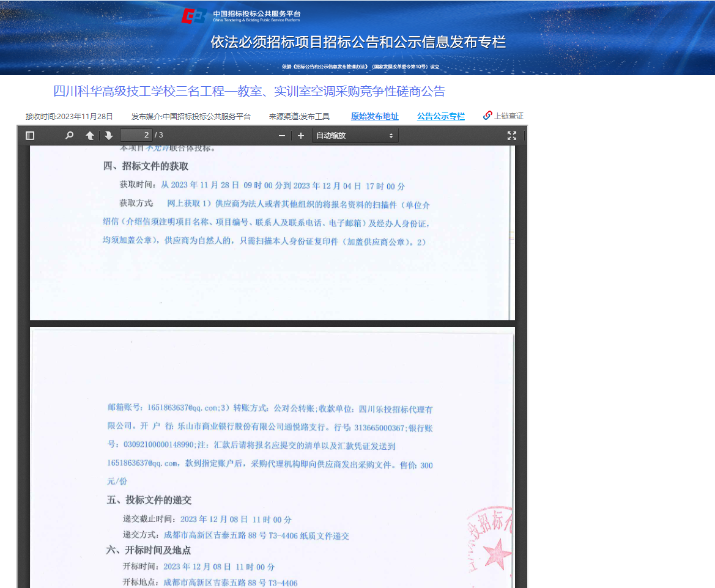
Task: Open the 自动缩放 zoom dropdown
Action: click(x=355, y=135)
